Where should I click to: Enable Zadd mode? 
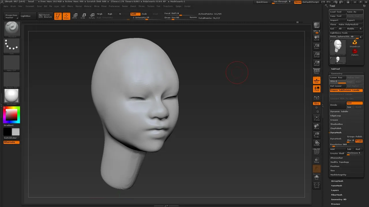tap(135, 14)
